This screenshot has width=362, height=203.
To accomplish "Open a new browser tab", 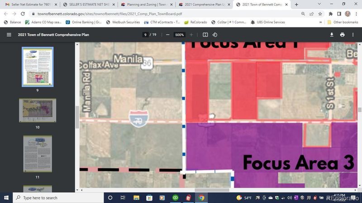I will pyautogui.click(x=296, y=5).
